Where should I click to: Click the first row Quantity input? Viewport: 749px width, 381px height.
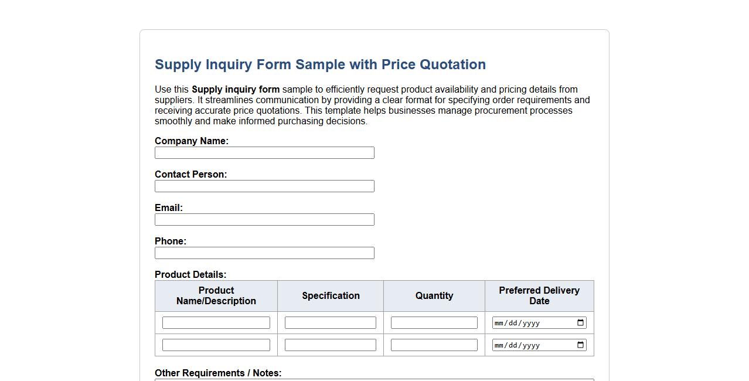point(434,322)
